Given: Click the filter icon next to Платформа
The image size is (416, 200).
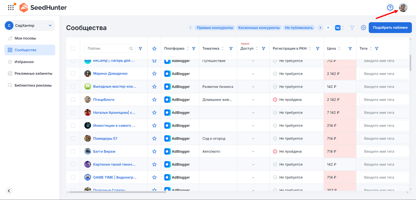Looking at the screenshot, I should point(194,49).
